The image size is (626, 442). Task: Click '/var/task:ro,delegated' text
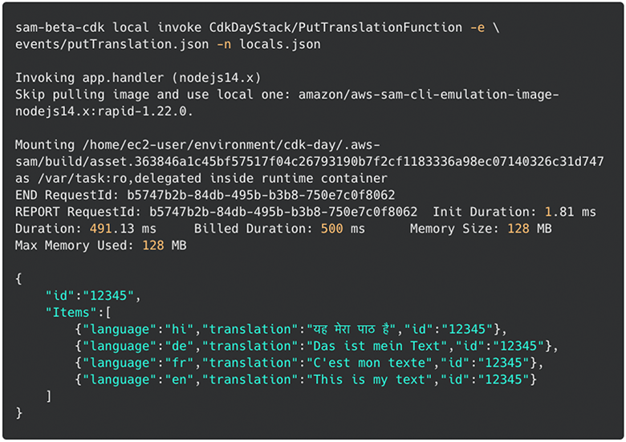tap(120, 178)
